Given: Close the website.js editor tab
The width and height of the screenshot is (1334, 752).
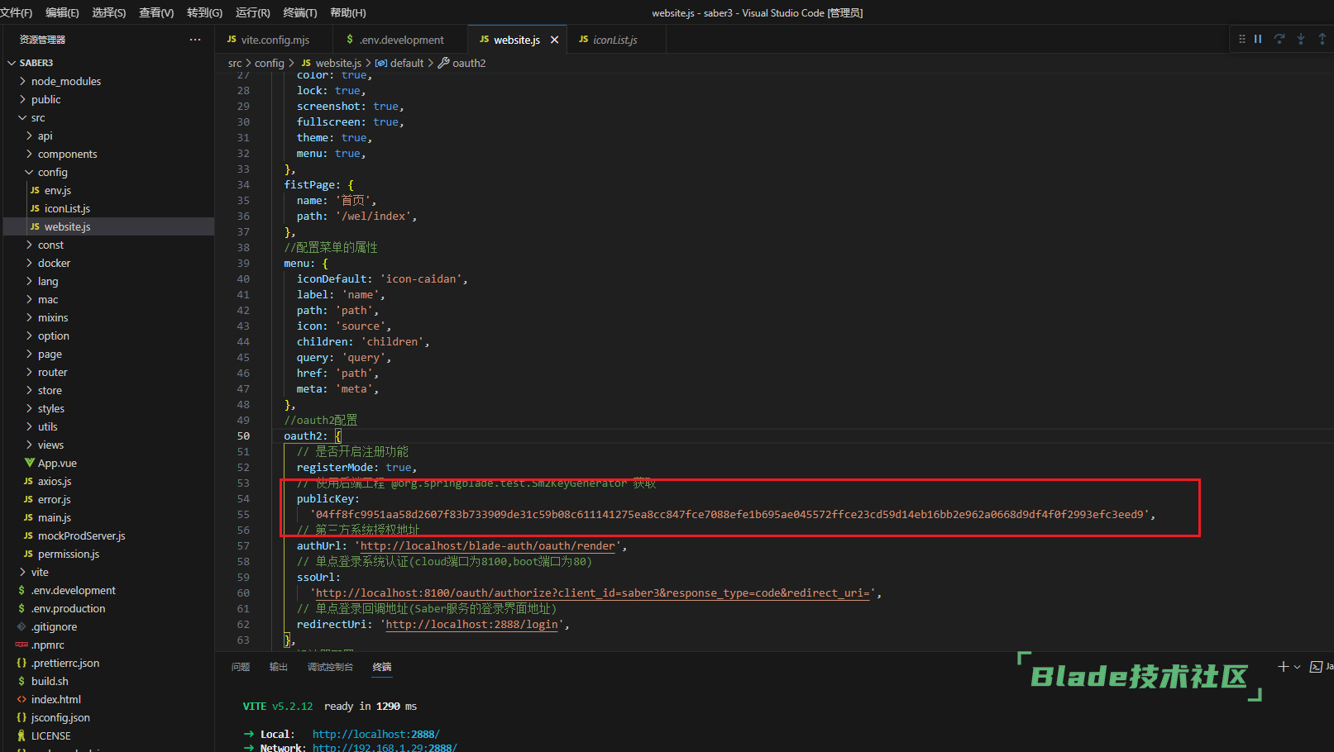Looking at the screenshot, I should click(554, 40).
